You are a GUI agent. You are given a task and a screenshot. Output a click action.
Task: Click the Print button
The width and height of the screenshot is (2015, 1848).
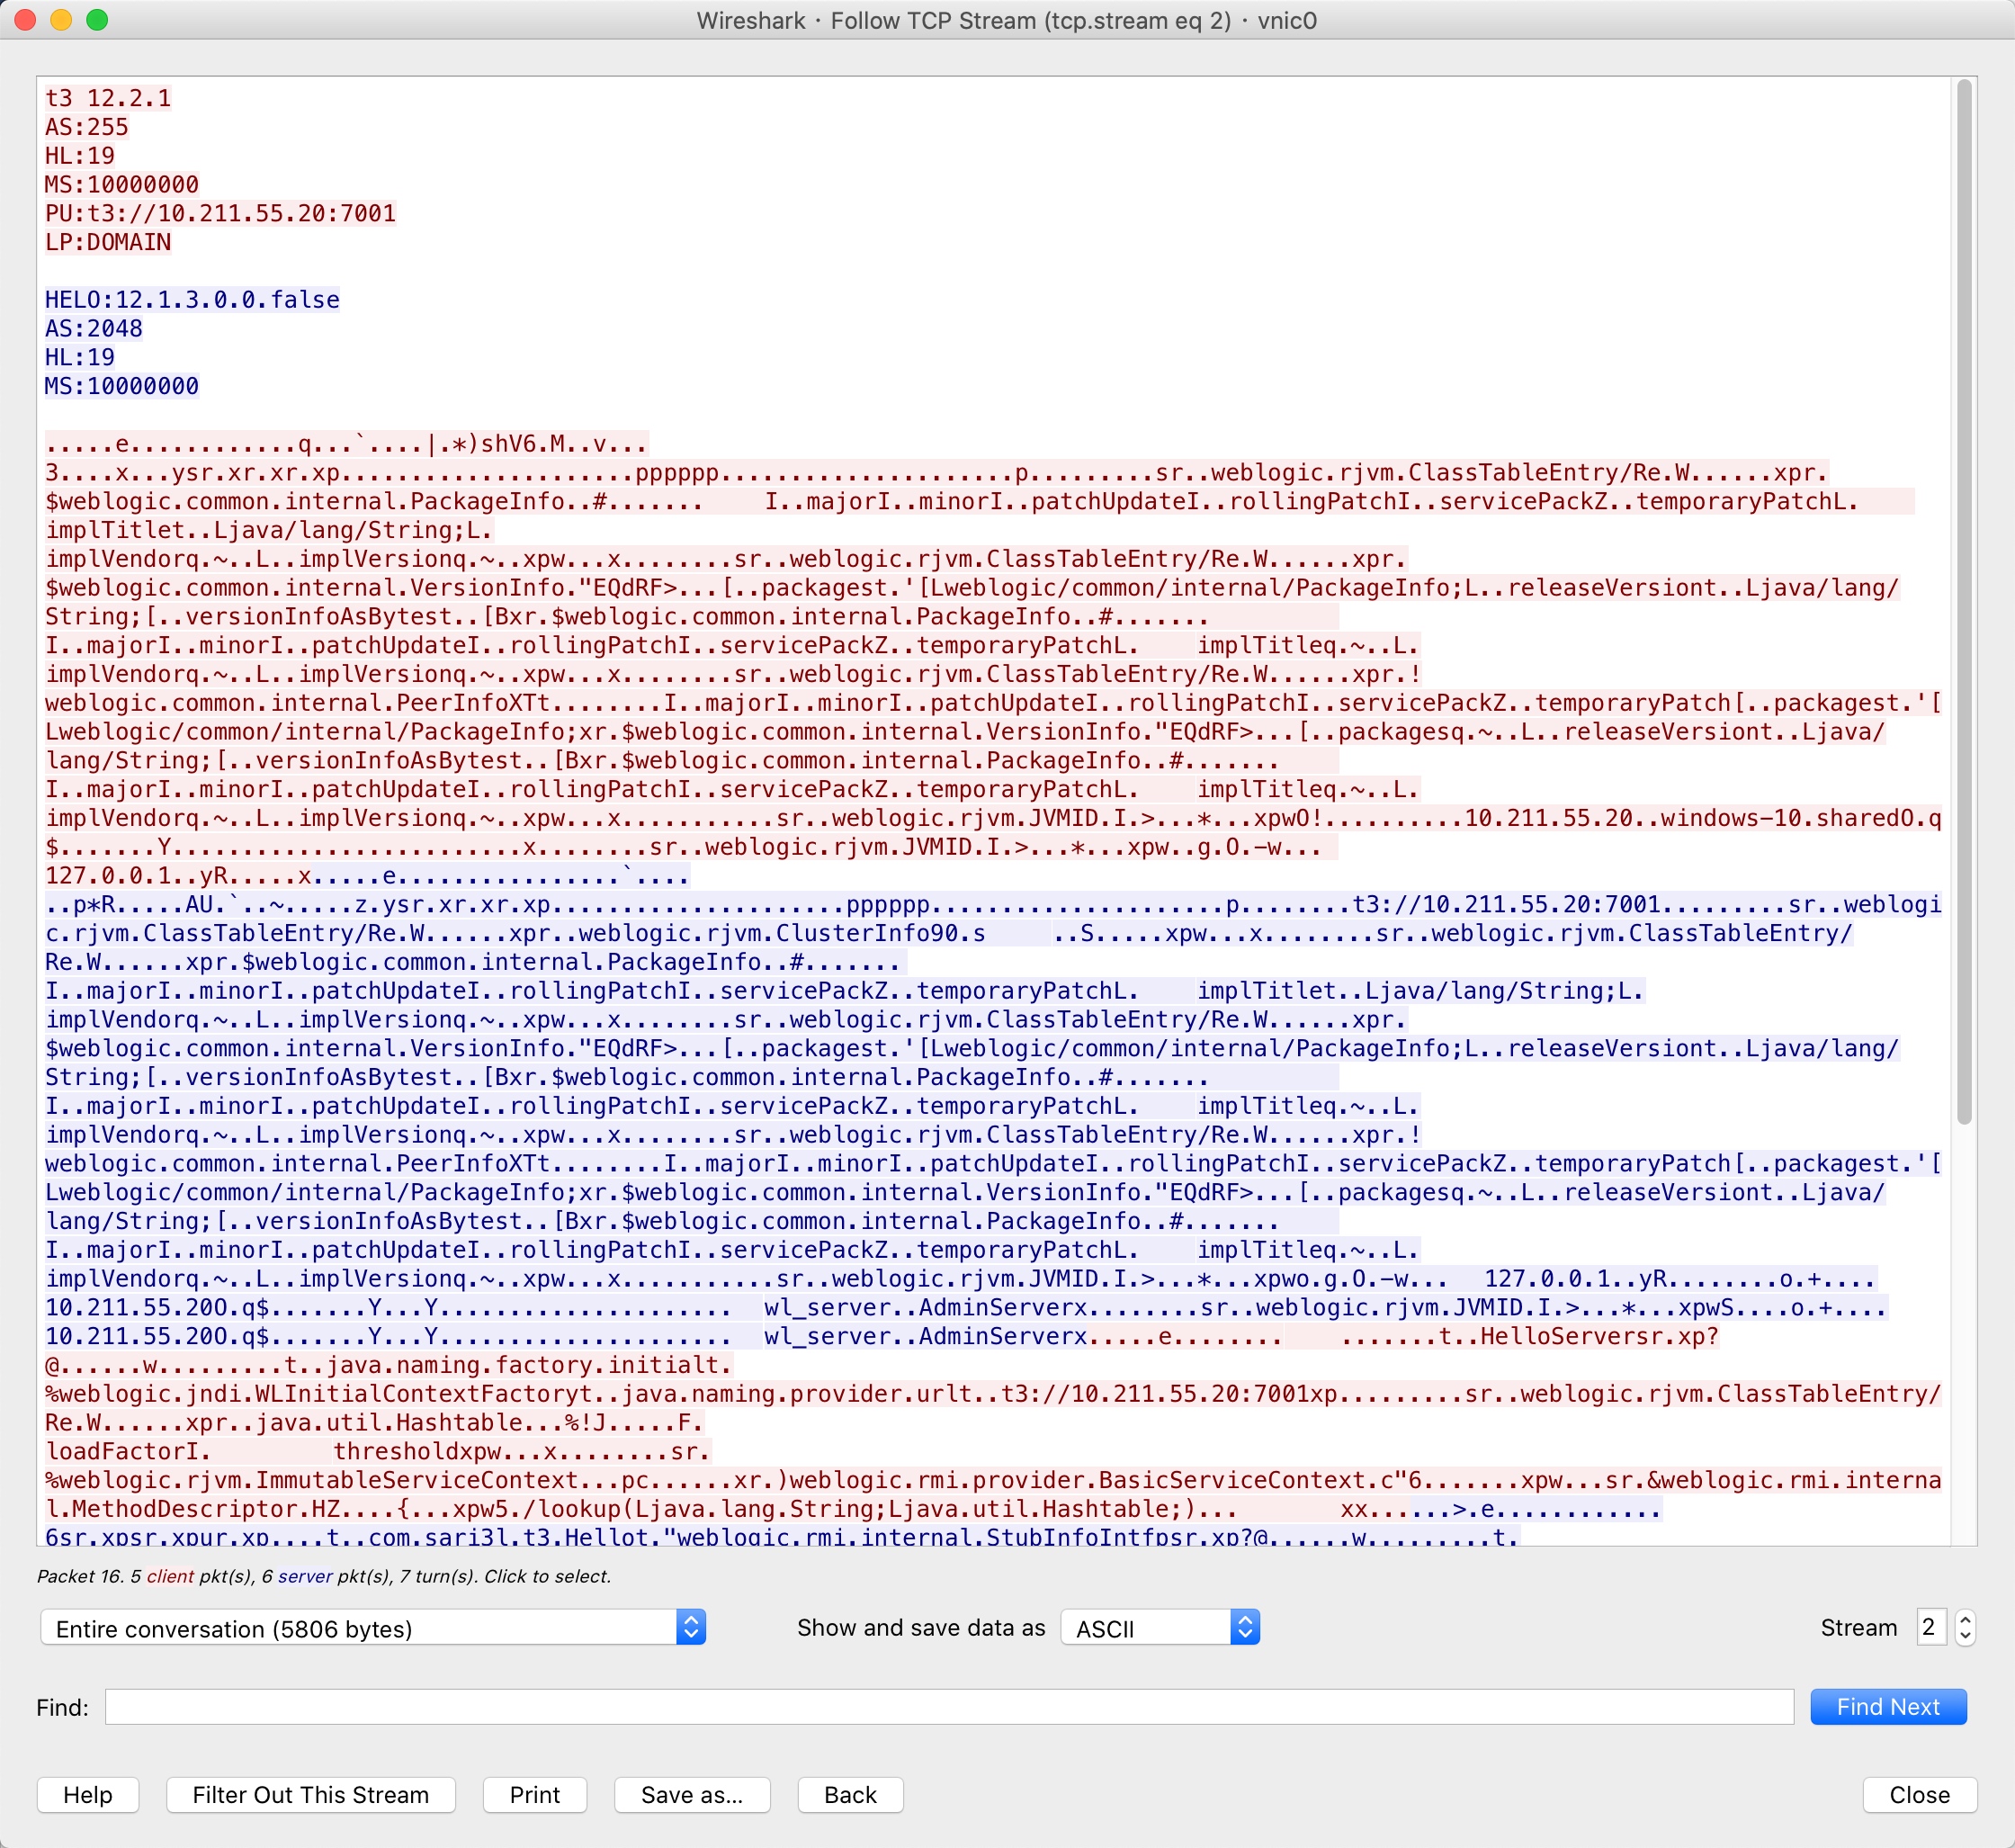coord(535,1795)
